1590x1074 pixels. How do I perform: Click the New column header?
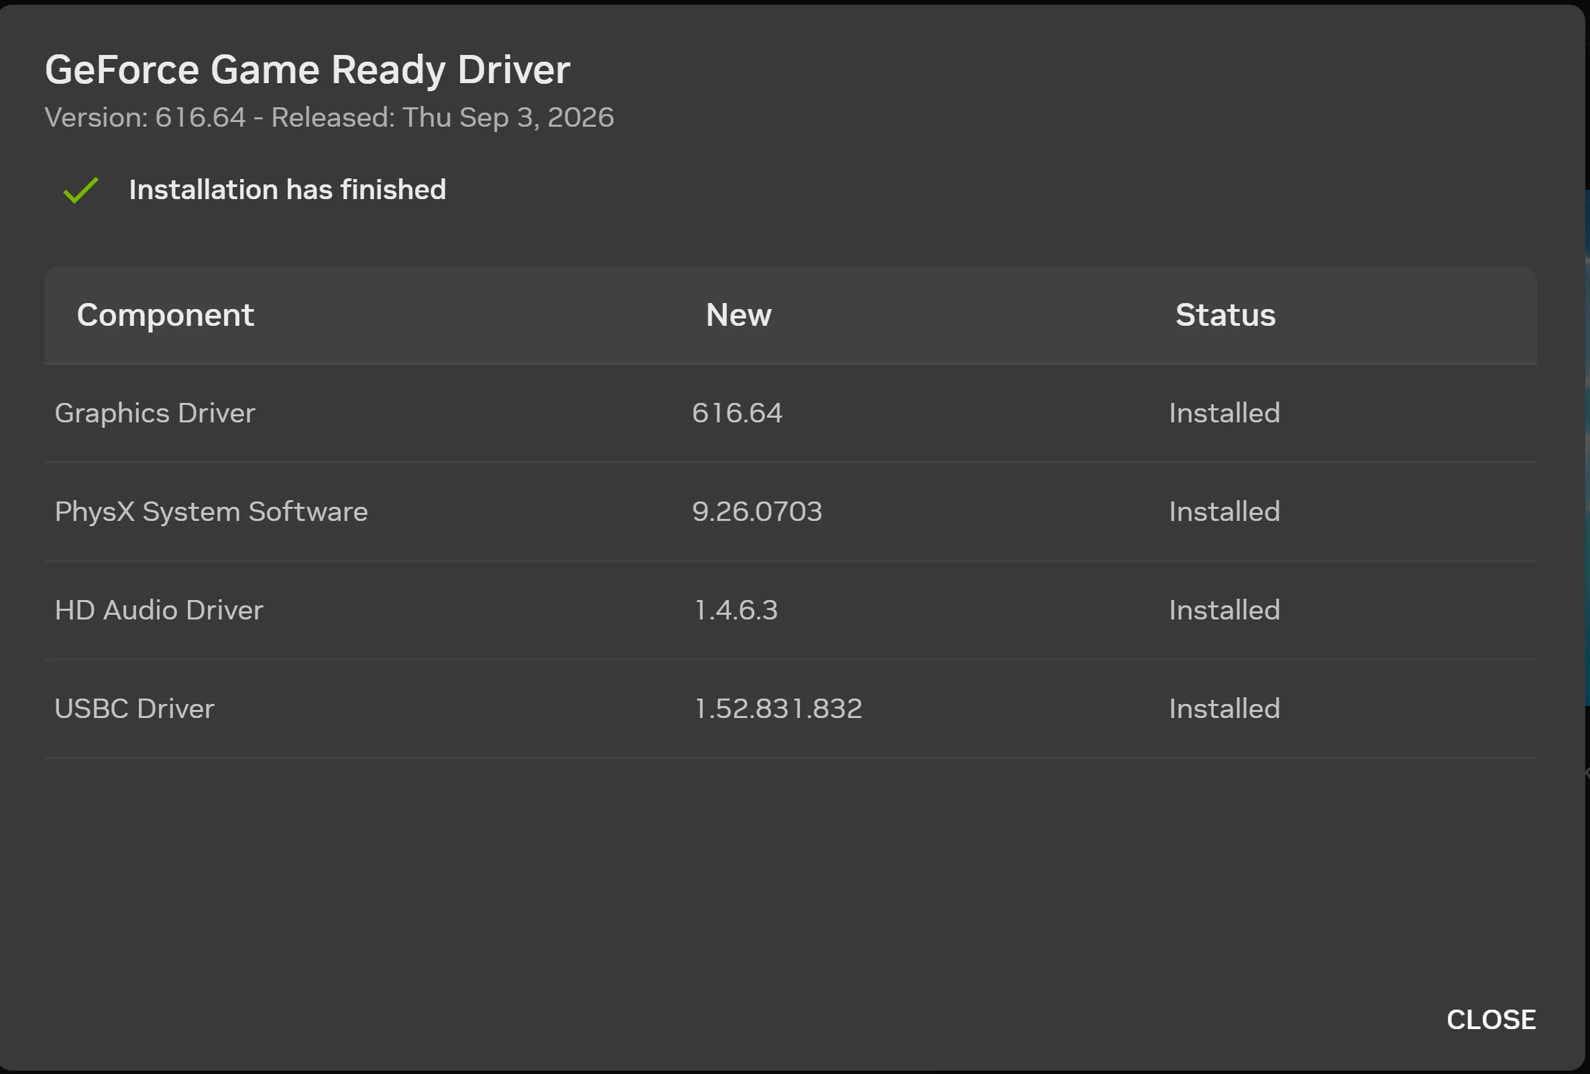coord(738,314)
